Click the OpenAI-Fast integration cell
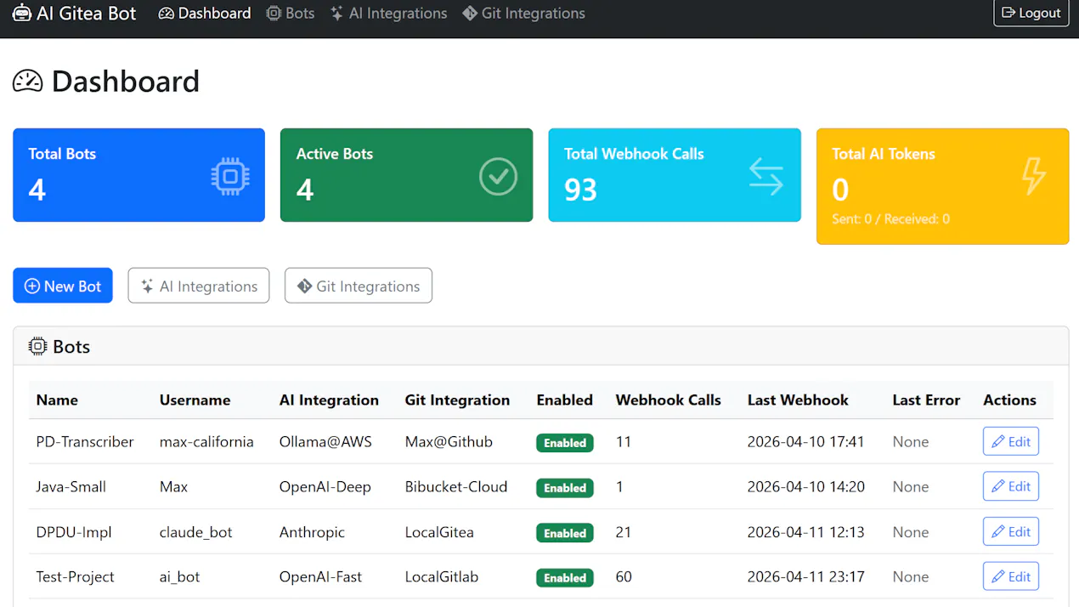 point(320,576)
